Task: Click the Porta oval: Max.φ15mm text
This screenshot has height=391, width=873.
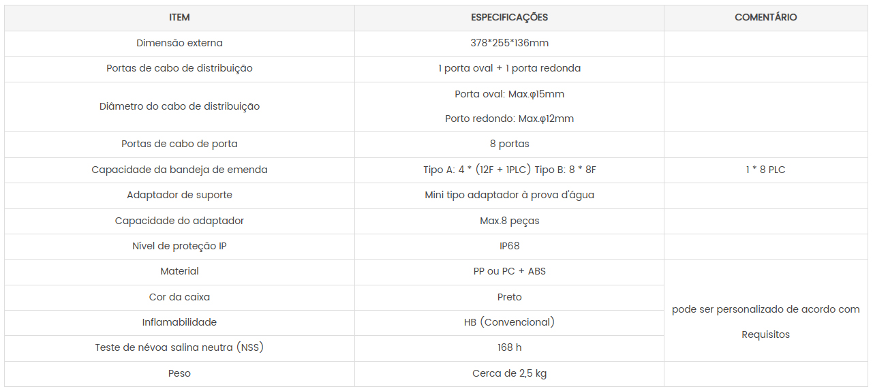Action: click(509, 94)
